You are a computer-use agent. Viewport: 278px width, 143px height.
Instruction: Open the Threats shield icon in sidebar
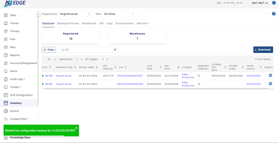click(6, 31)
